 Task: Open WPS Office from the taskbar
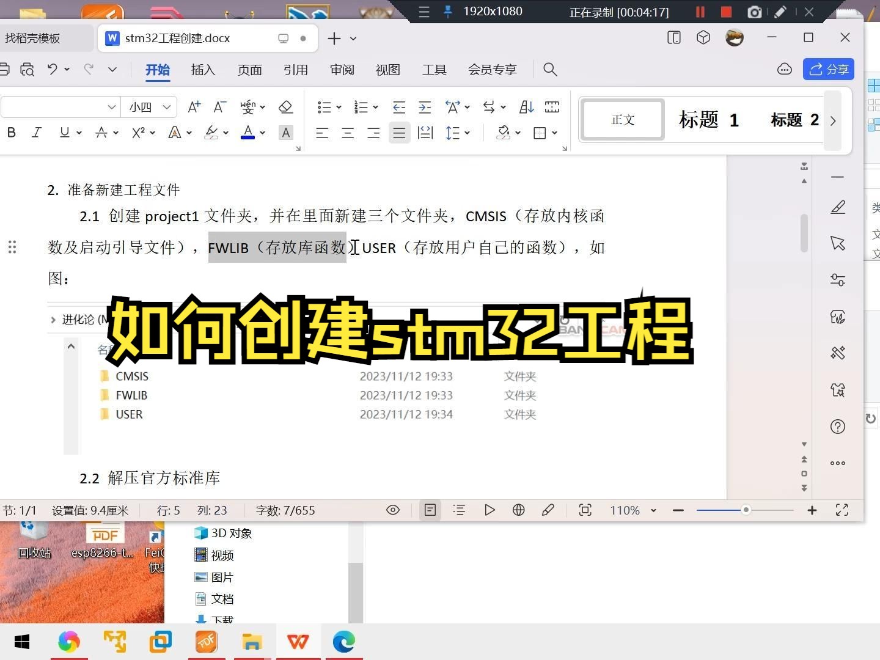click(x=298, y=642)
